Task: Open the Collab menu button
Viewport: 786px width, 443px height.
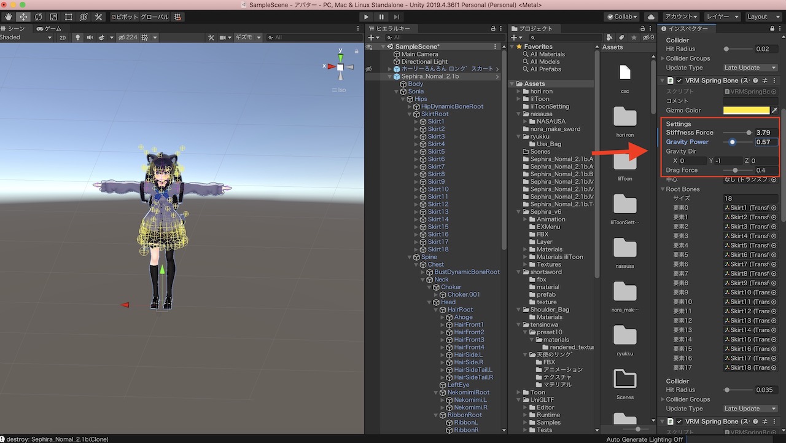Action: coord(621,17)
